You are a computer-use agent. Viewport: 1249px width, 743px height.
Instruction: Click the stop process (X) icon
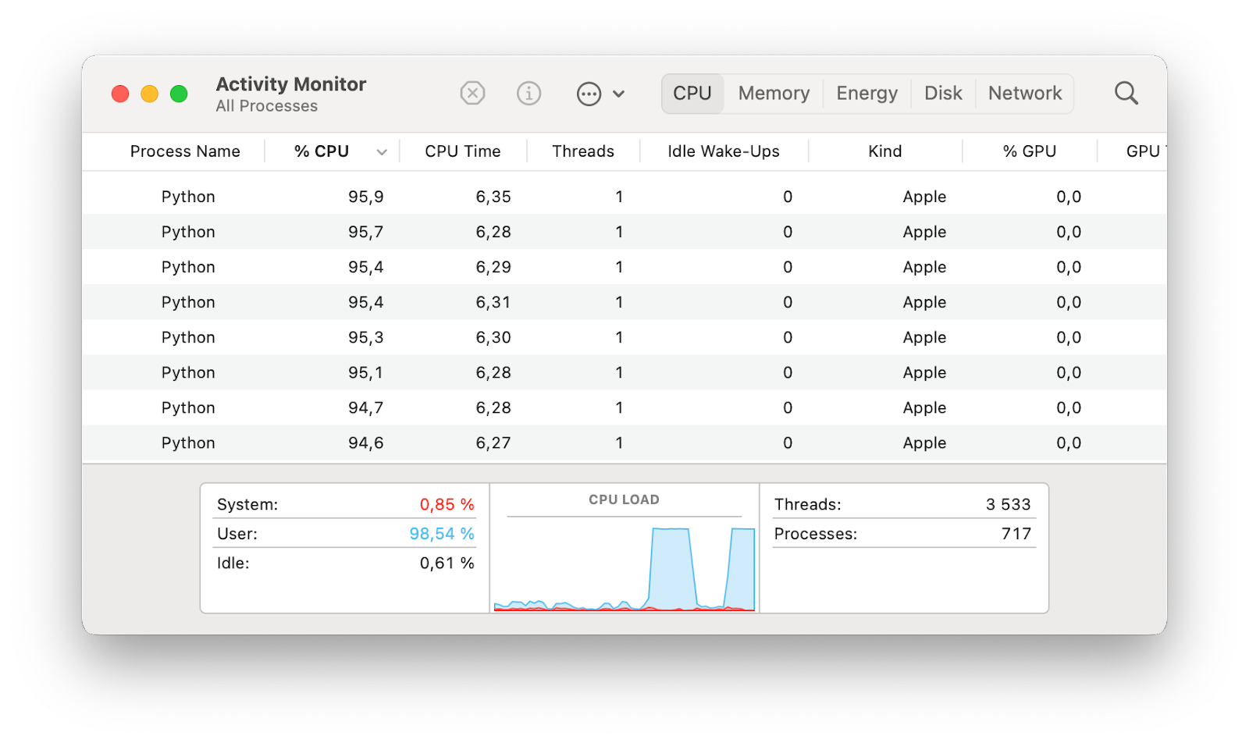tap(472, 94)
